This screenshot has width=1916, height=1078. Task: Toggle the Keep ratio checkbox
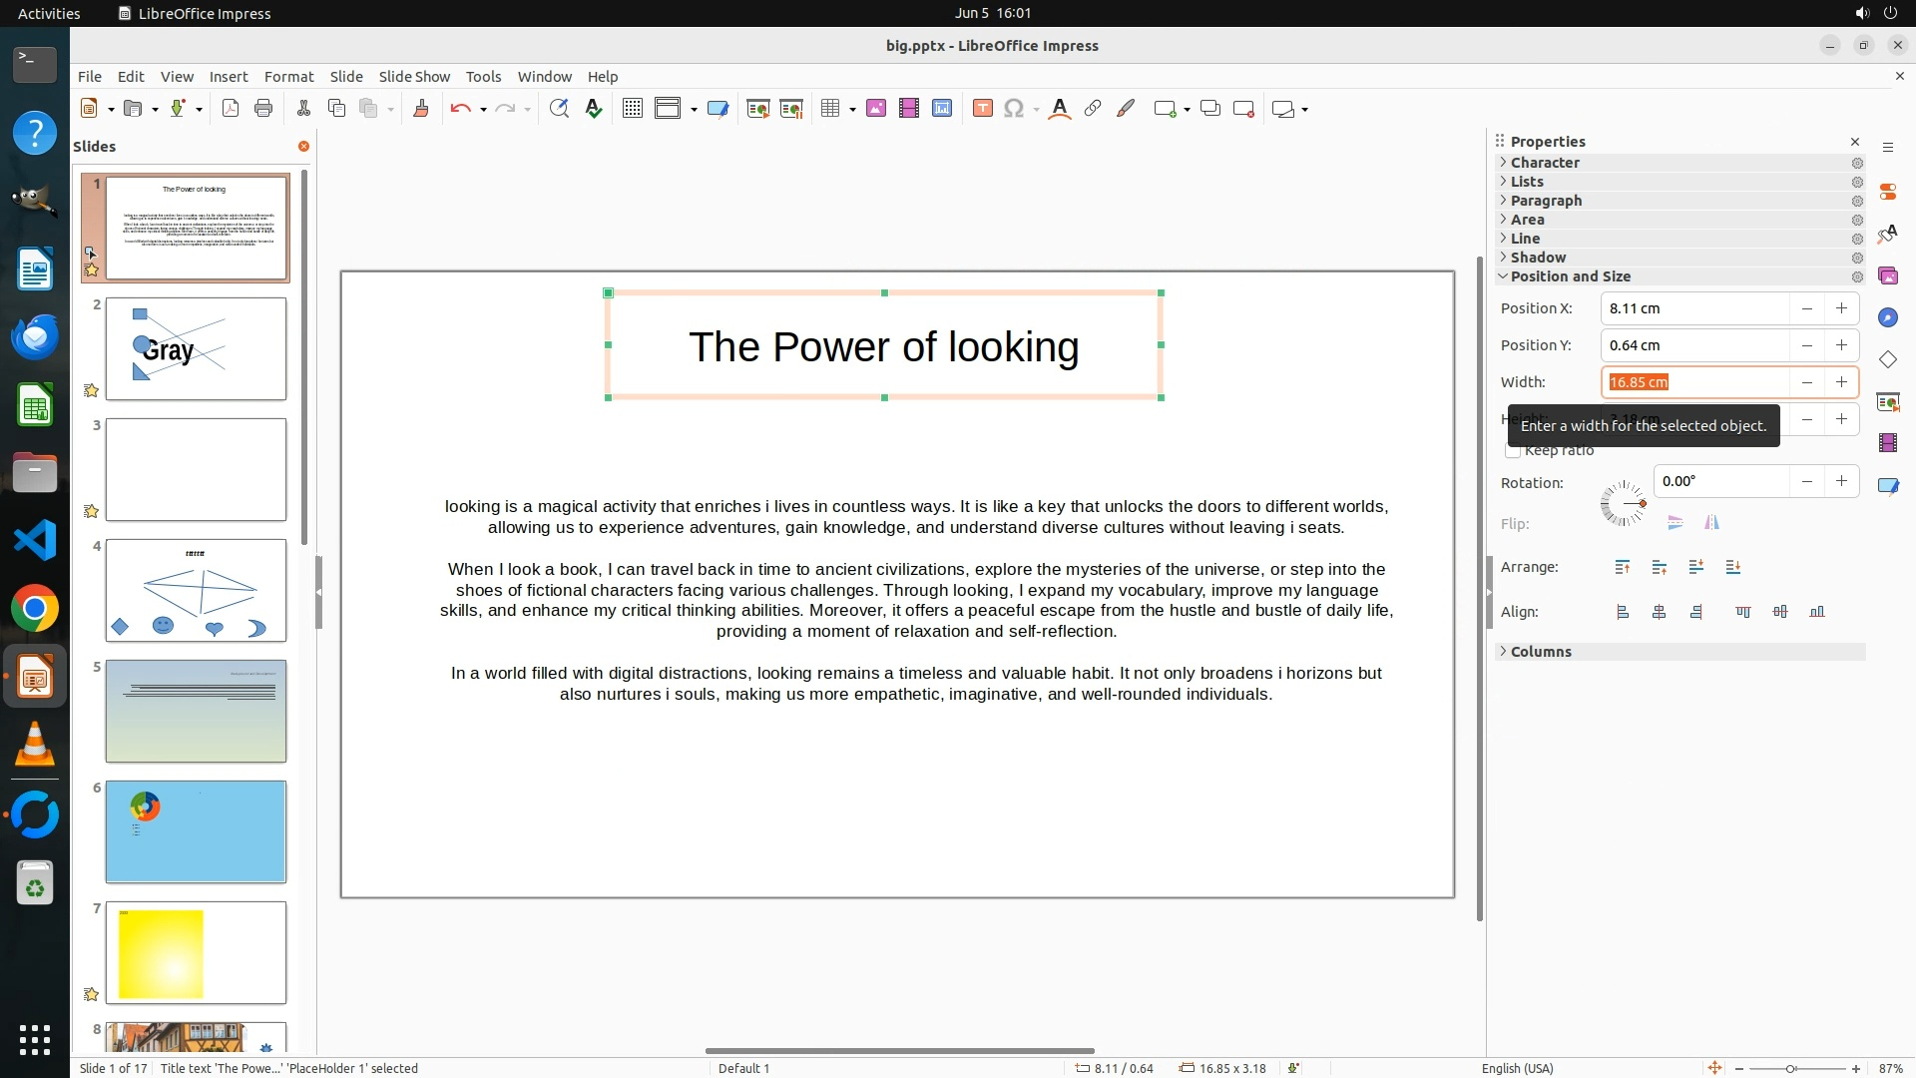[x=1513, y=451]
